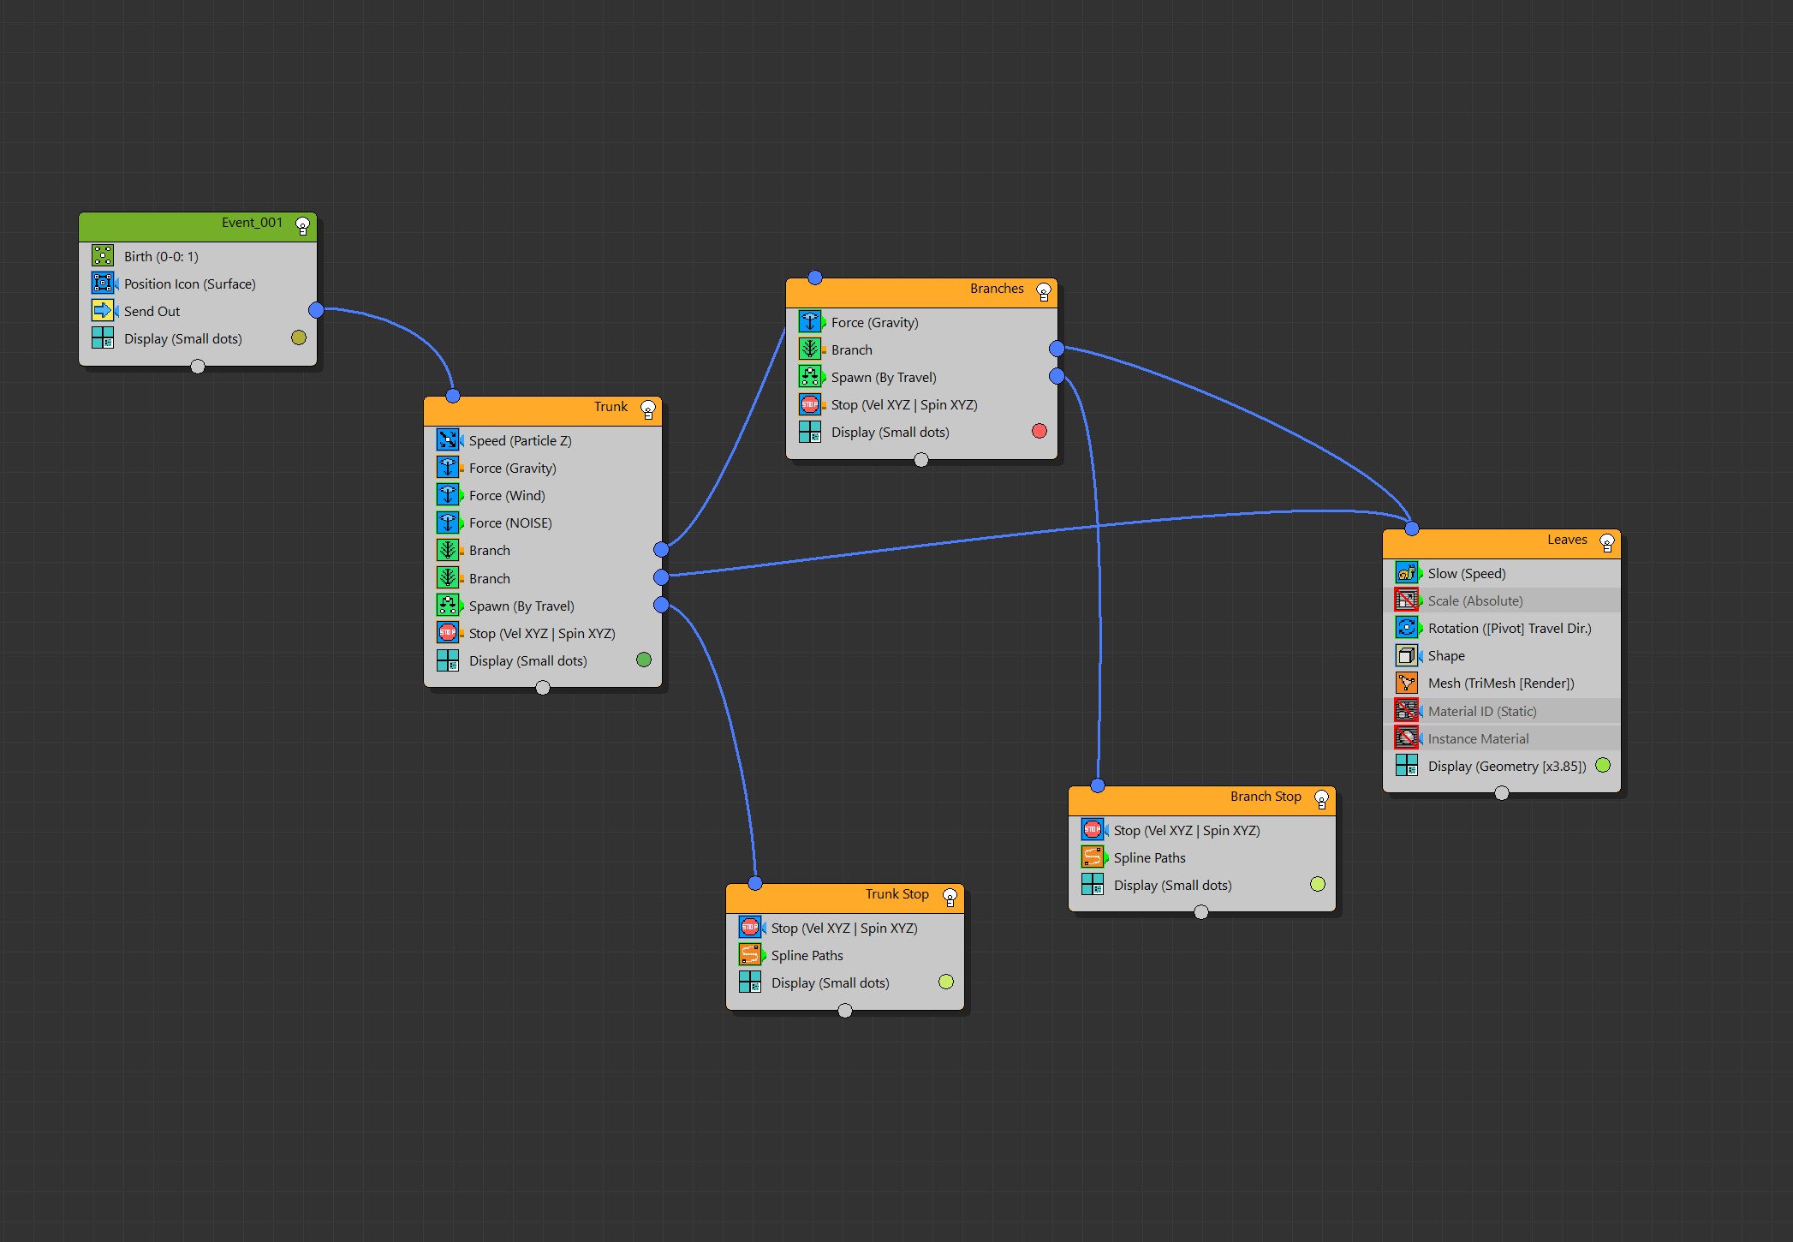This screenshot has width=1793, height=1242.
Task: Click the Send Out arrow icon
Action: click(x=103, y=310)
